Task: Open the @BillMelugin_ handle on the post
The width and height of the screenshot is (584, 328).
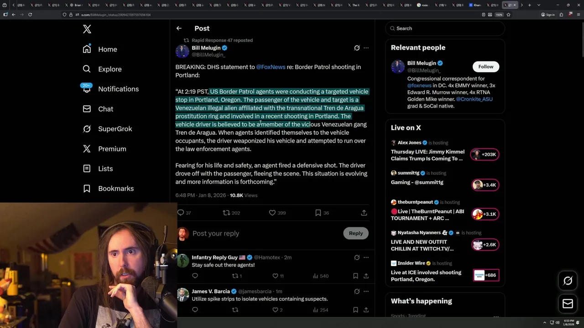Action: [208, 55]
